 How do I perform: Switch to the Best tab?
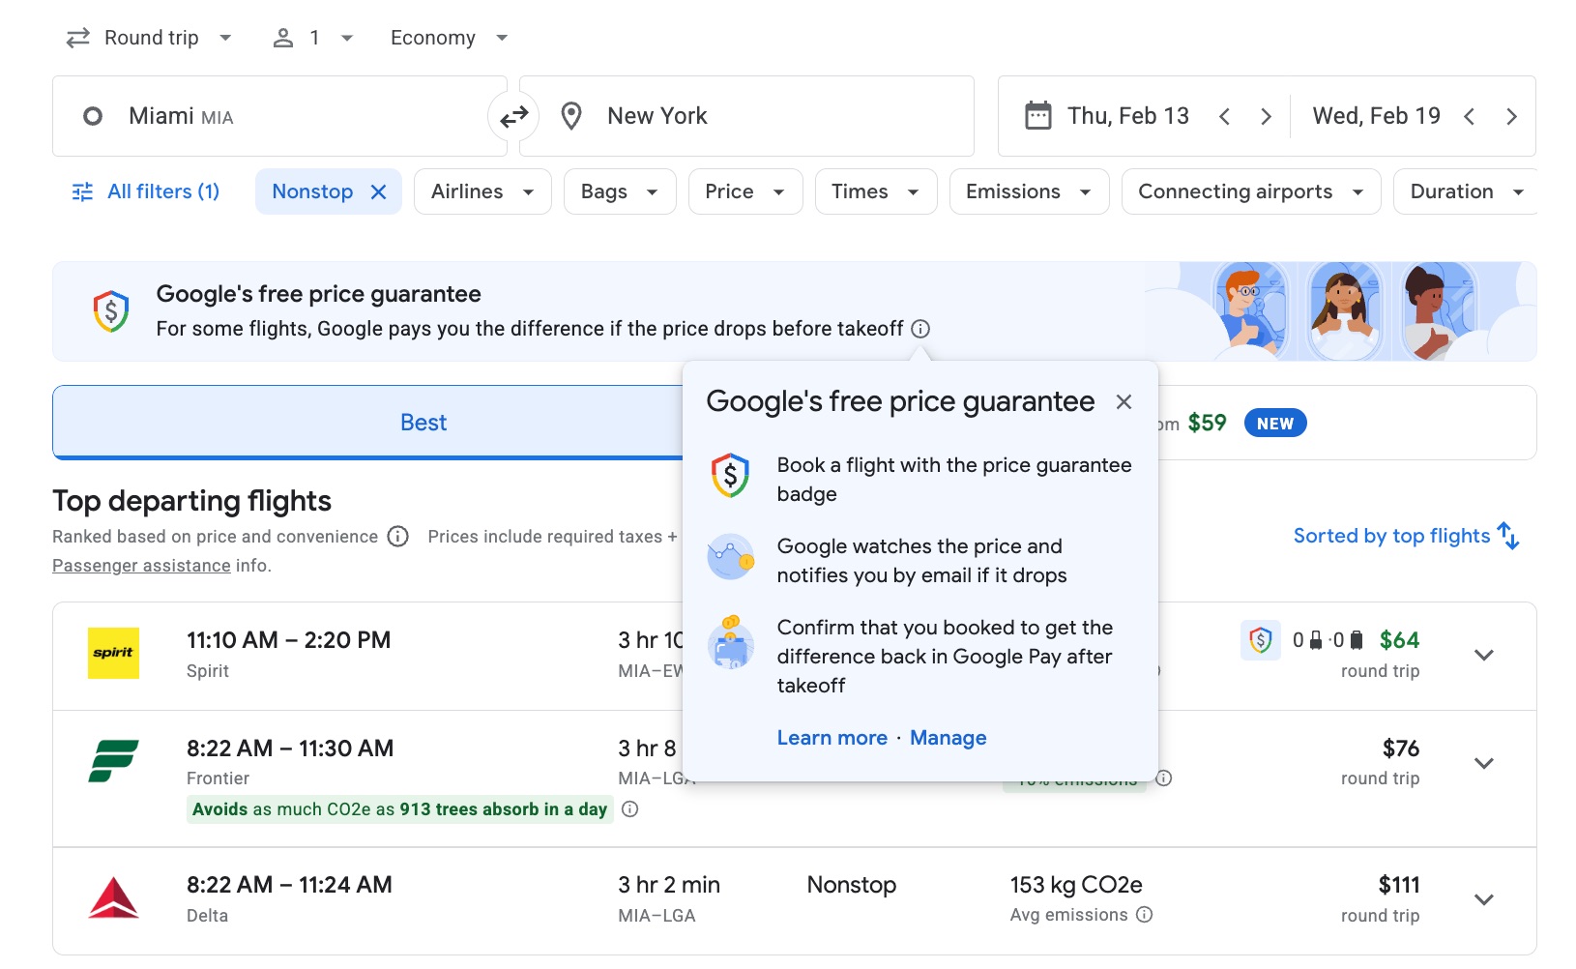click(423, 422)
